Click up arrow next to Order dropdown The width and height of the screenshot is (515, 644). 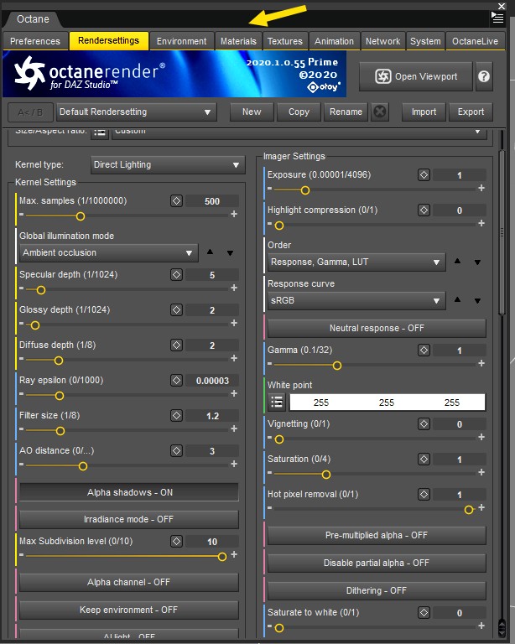457,262
